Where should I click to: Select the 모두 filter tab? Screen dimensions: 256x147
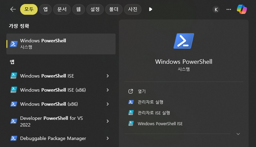point(29,9)
